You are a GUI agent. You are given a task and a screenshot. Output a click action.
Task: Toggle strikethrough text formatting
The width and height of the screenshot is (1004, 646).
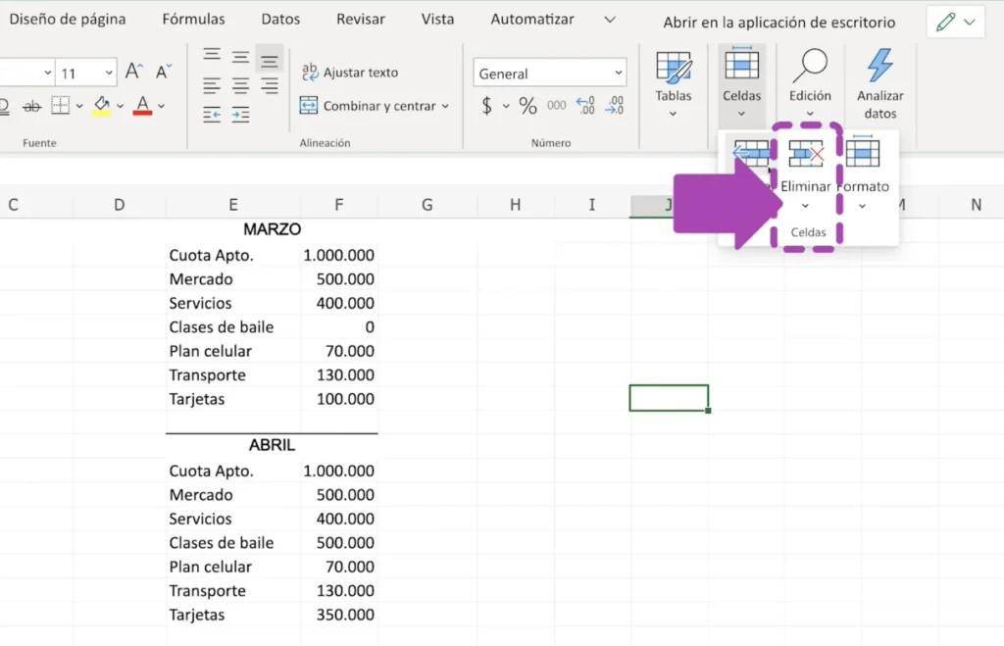[31, 106]
